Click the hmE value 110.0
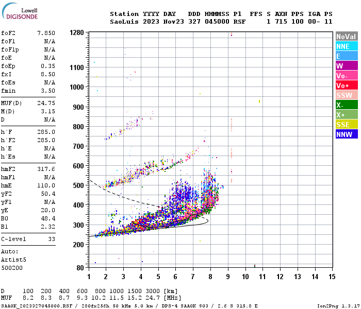 coord(46,185)
